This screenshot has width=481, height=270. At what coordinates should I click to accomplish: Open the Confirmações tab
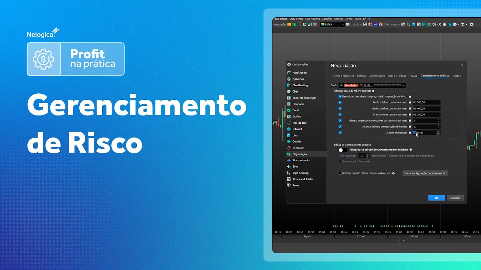pos(377,76)
